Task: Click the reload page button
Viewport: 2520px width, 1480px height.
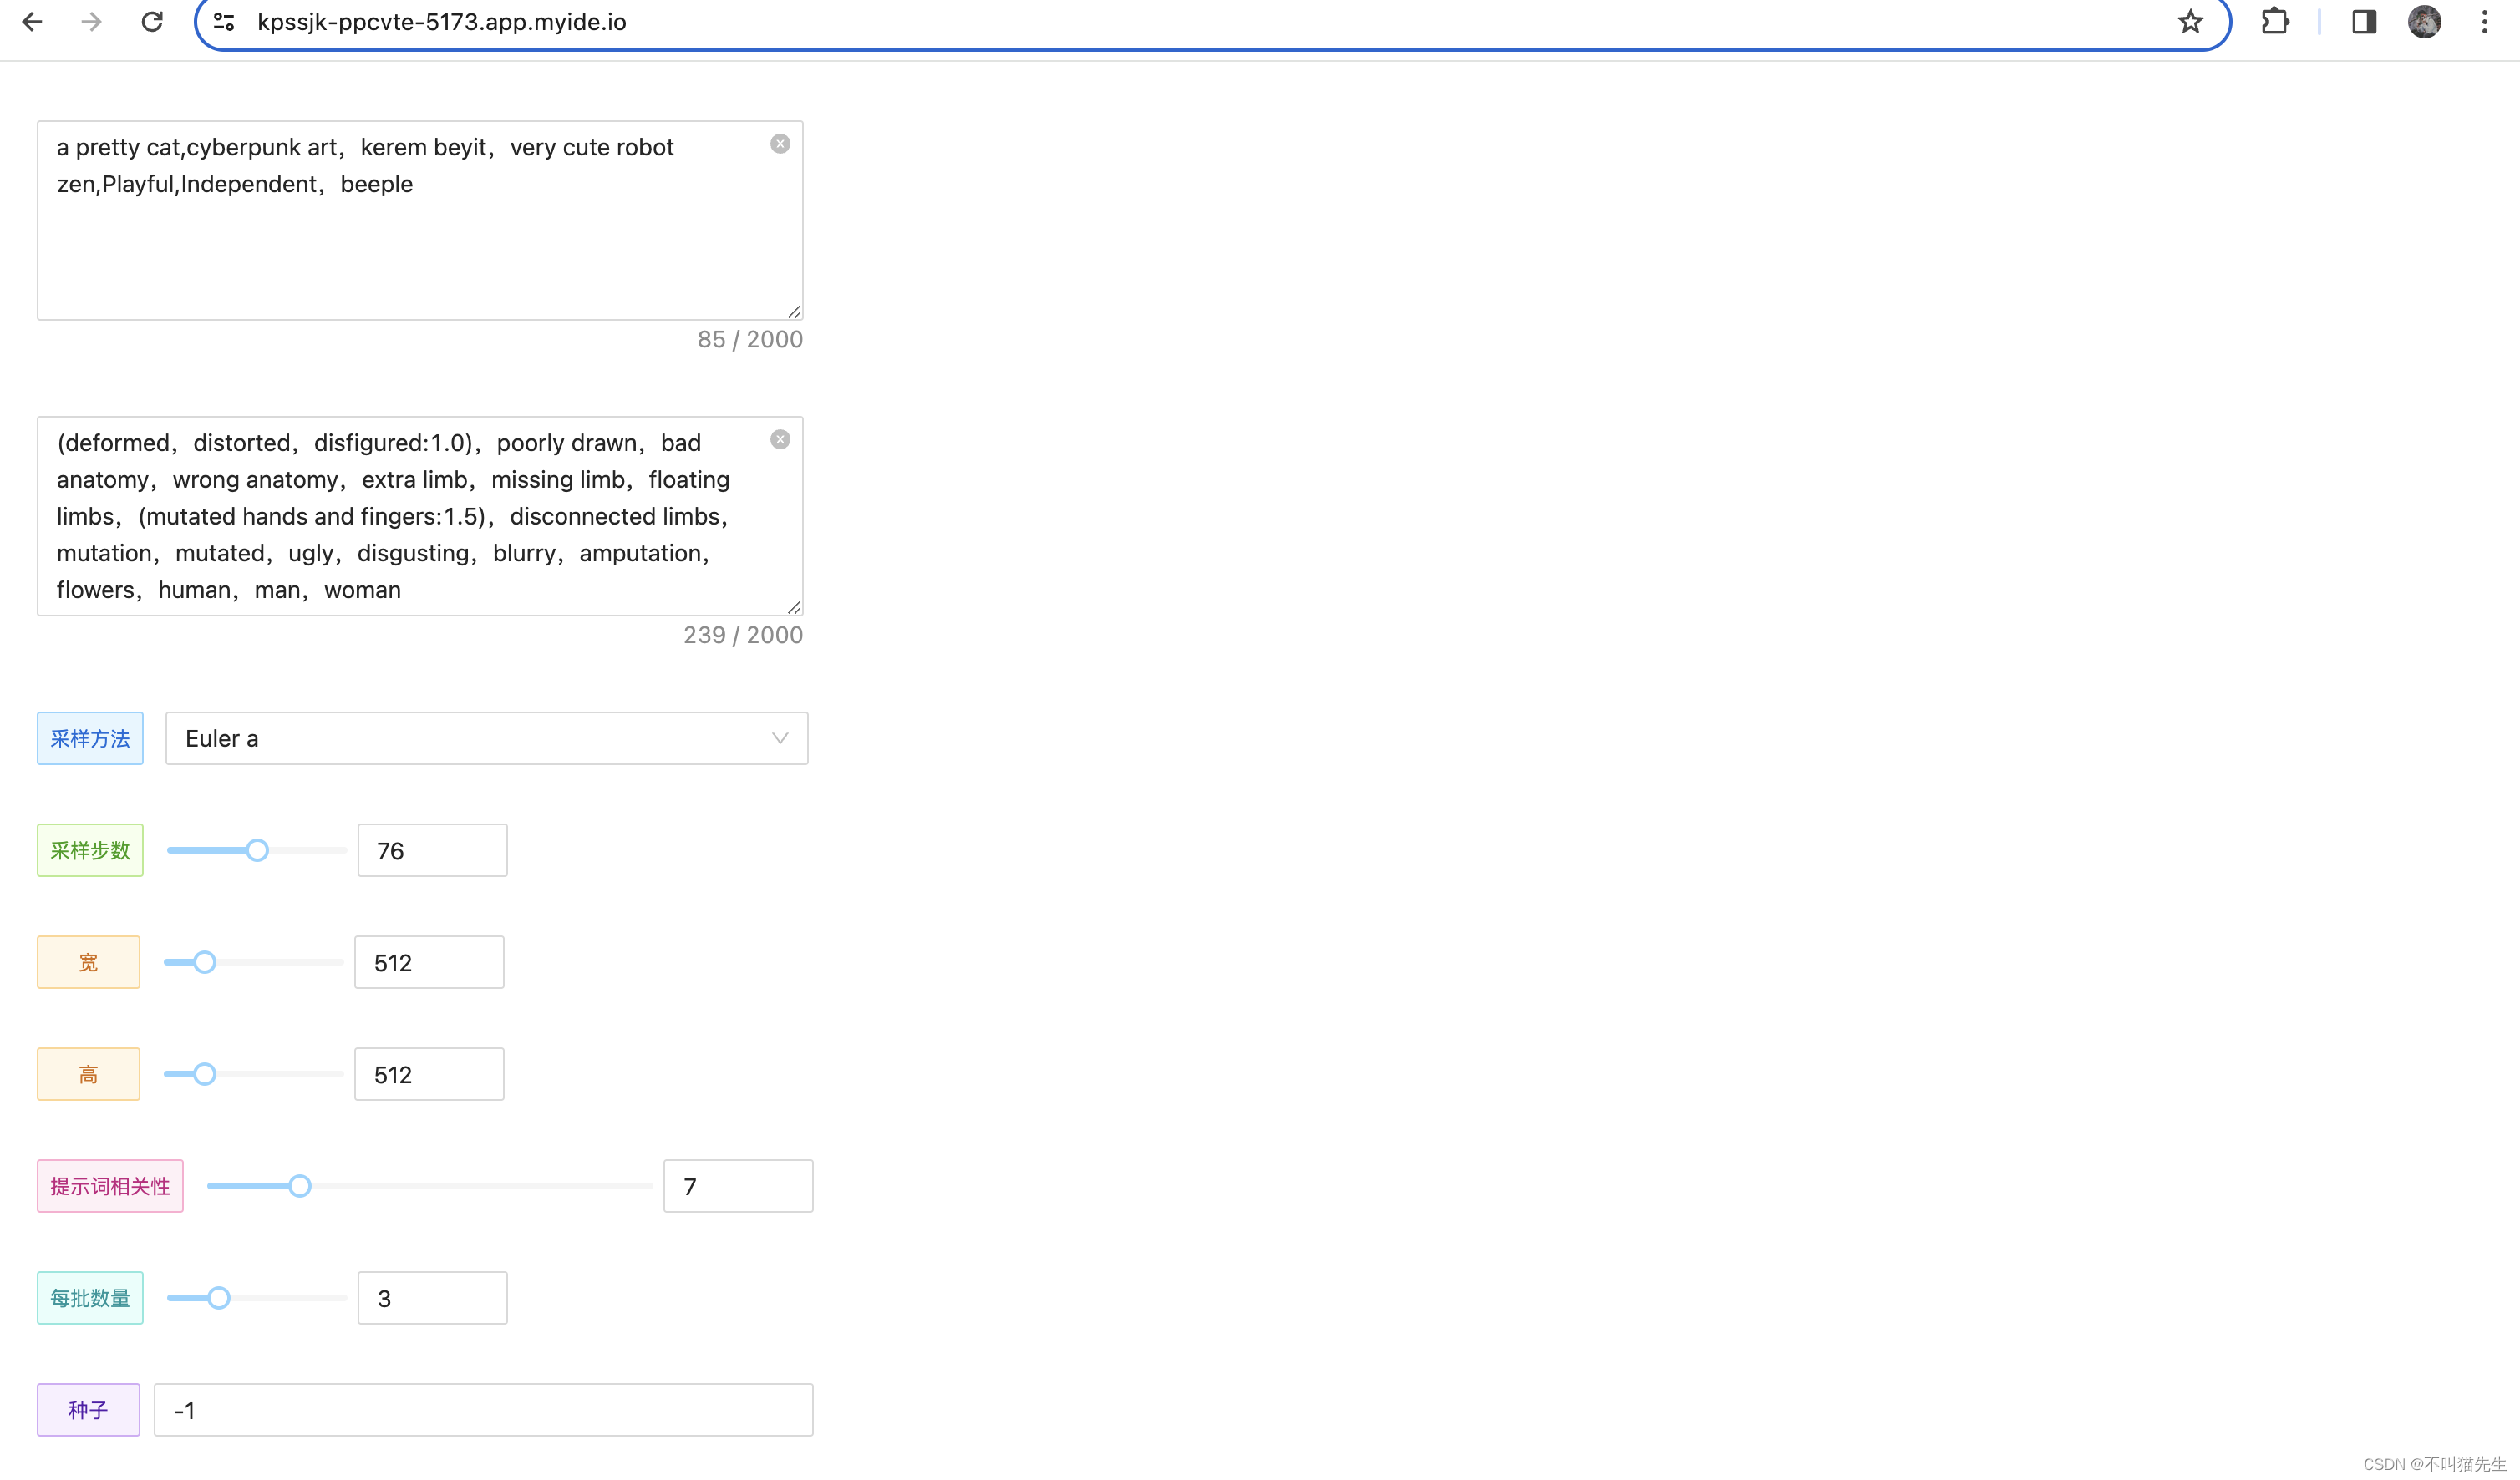Action: point(153,21)
